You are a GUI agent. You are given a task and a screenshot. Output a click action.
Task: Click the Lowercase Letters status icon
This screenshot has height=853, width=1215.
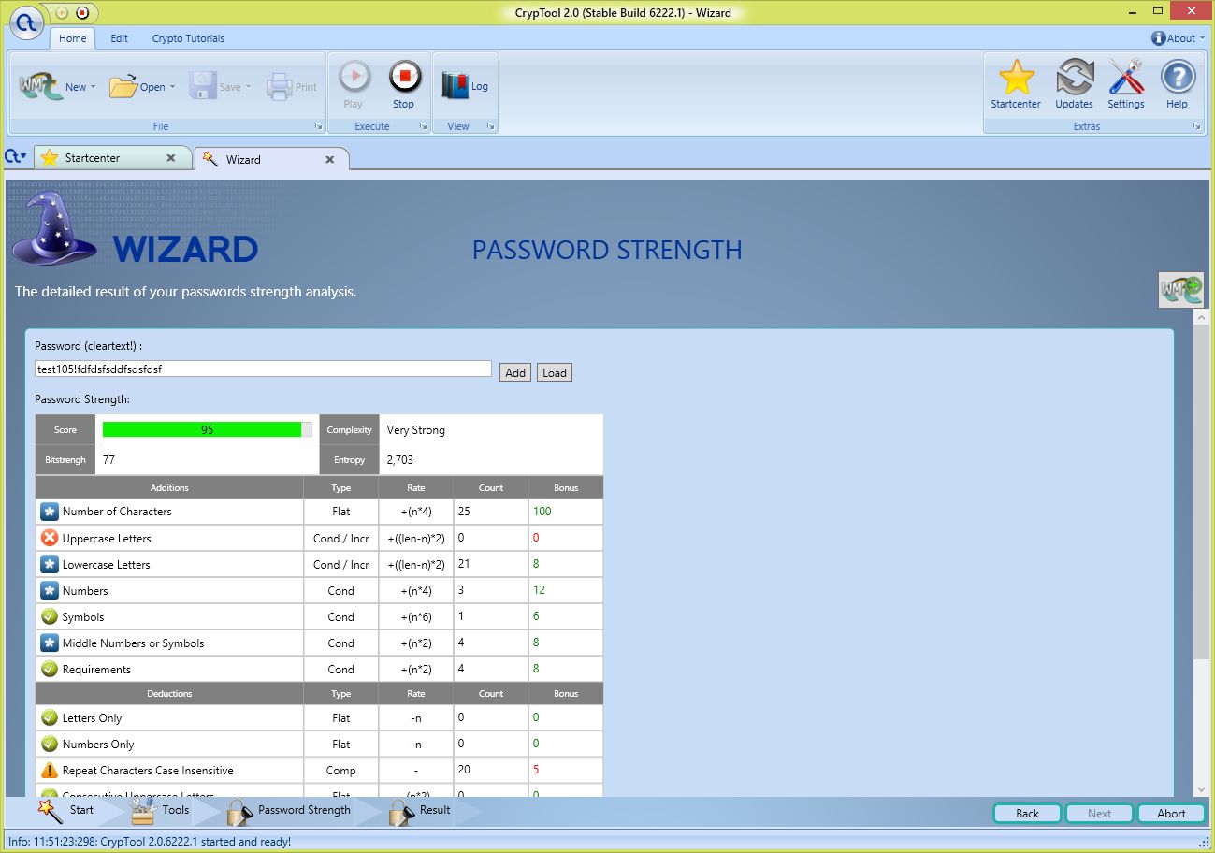pyautogui.click(x=50, y=564)
